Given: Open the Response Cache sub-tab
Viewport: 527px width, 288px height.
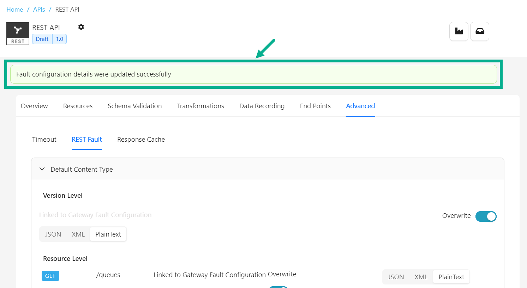Looking at the screenshot, I should point(141,140).
